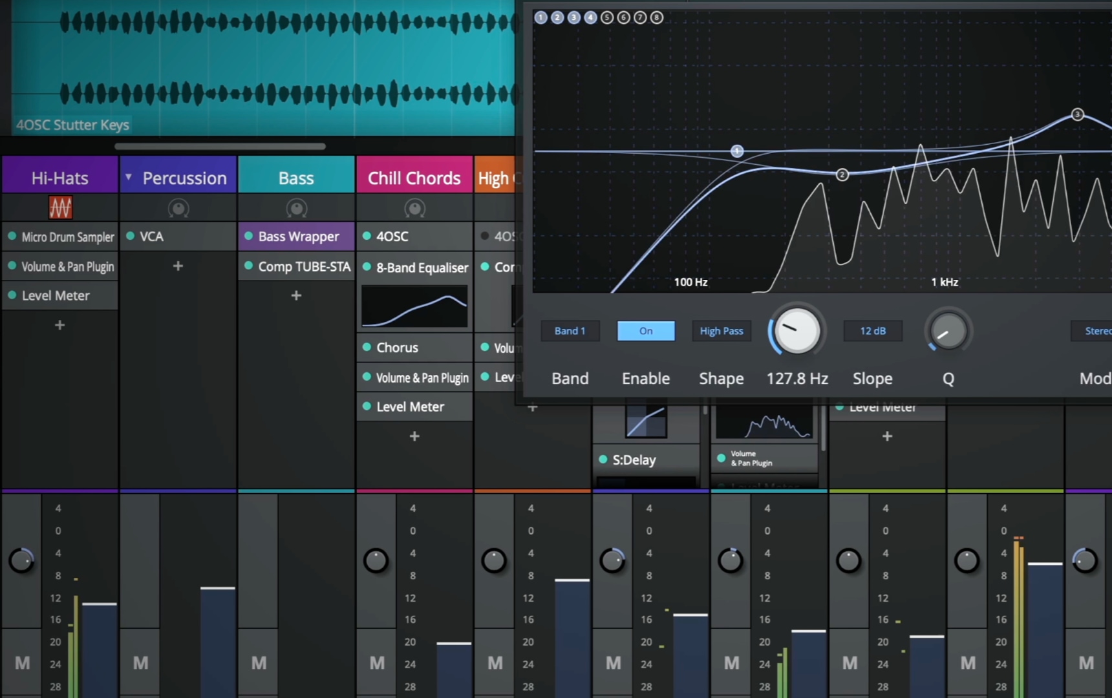This screenshot has width=1112, height=698.
Task: Open the Bass Wrapper plugin
Action: (298, 237)
